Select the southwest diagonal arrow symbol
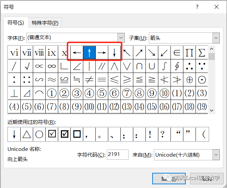This screenshot has height=188, width=227. [x=164, y=53]
